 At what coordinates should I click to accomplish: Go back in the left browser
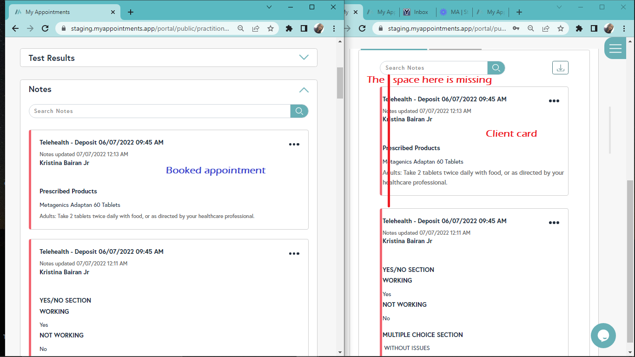click(x=15, y=28)
